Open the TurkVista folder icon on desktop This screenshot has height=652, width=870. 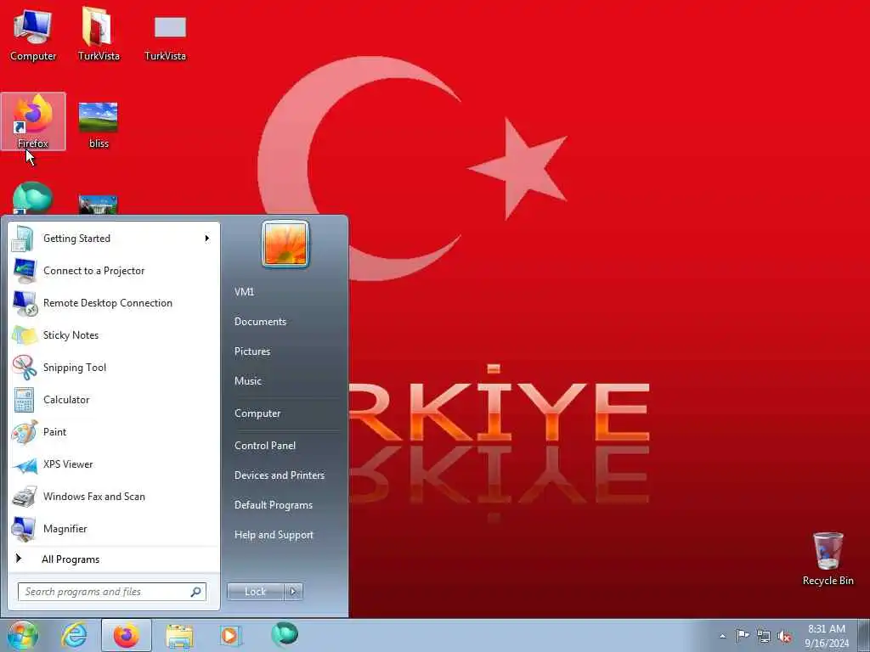click(x=99, y=34)
